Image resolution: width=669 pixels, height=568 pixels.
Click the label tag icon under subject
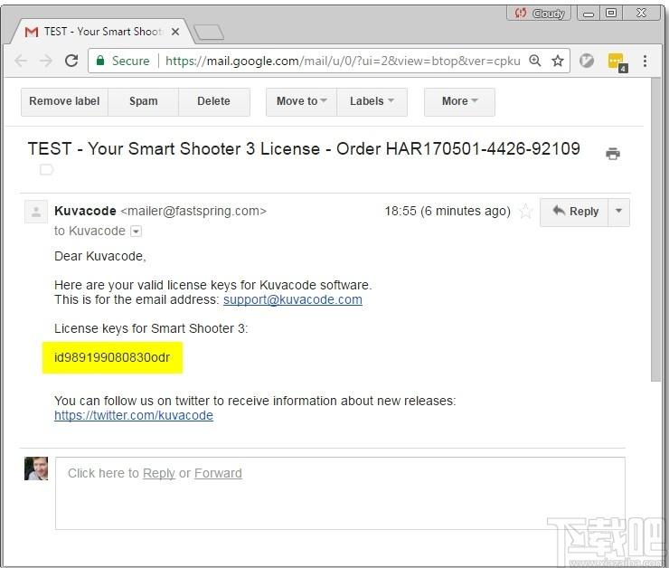pos(46,169)
